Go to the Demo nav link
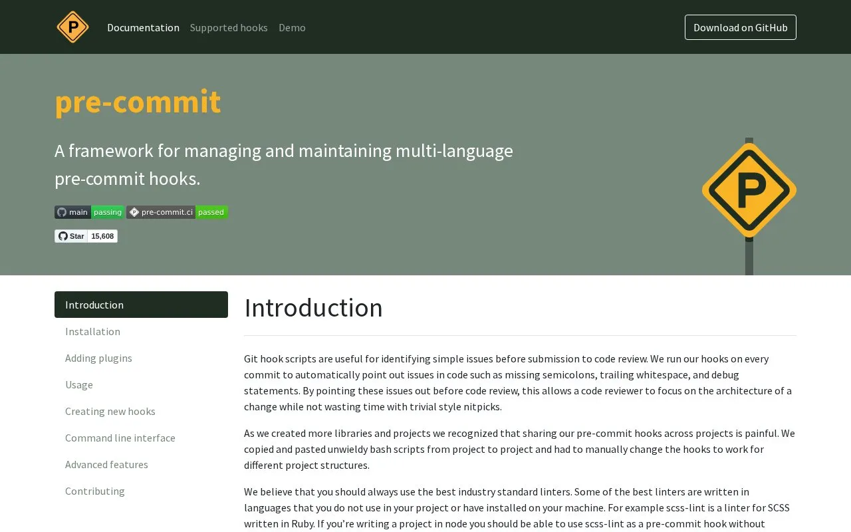The image size is (851, 532). [292, 27]
